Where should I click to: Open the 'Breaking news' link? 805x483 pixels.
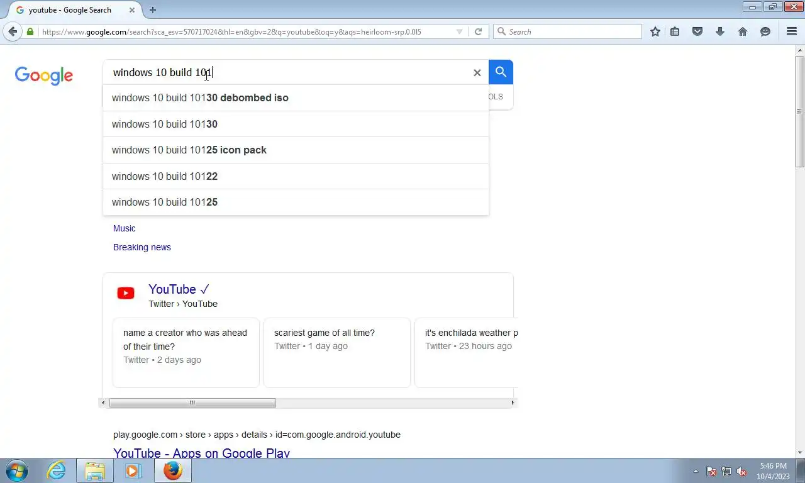coord(142,247)
